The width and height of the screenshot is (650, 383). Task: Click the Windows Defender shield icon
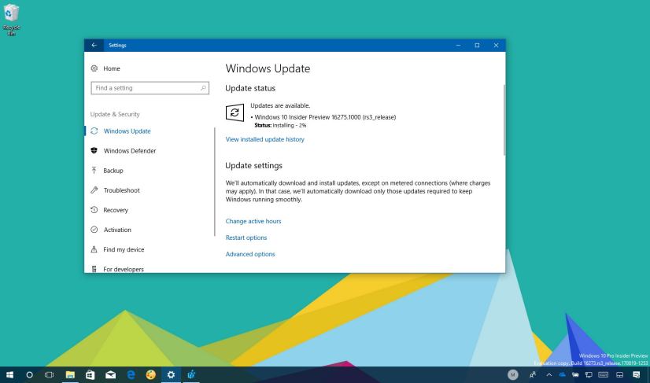tap(94, 150)
